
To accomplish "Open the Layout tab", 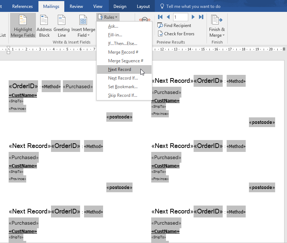I will pyautogui.click(x=143, y=6).
